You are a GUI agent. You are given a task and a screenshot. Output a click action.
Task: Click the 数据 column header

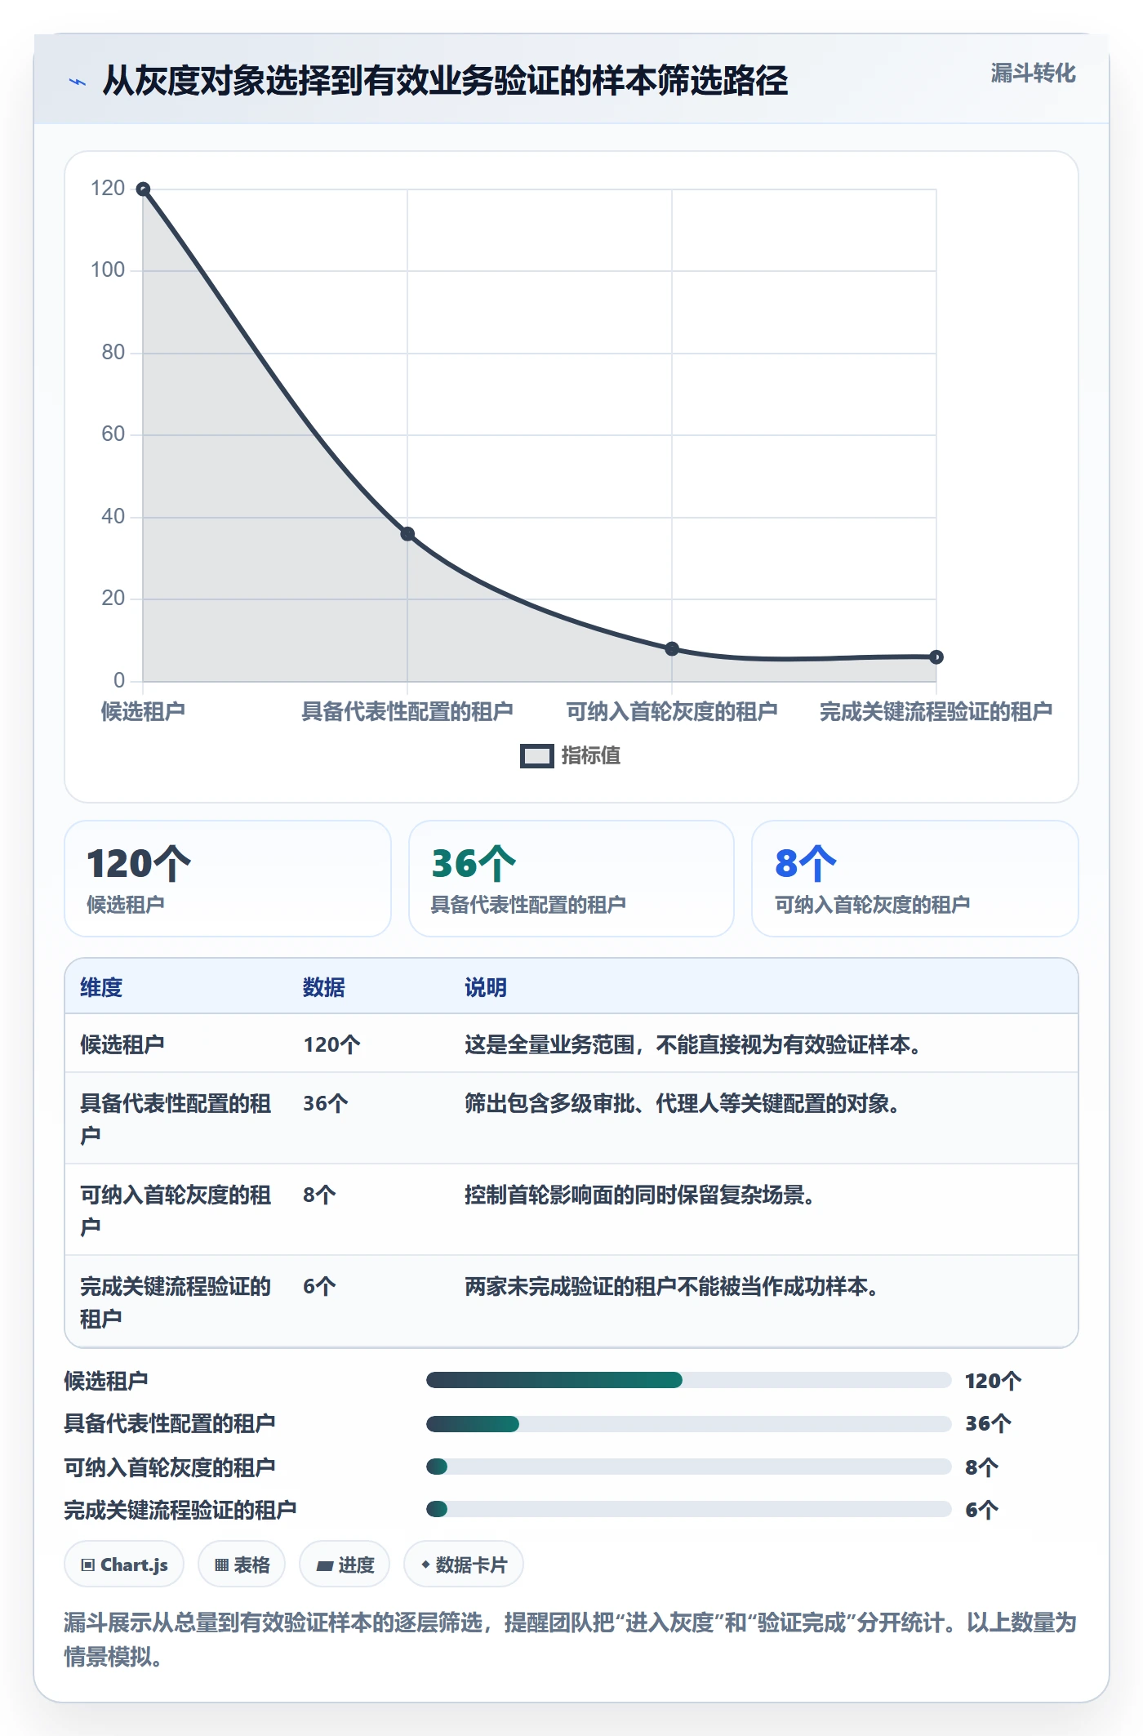coord(324,988)
